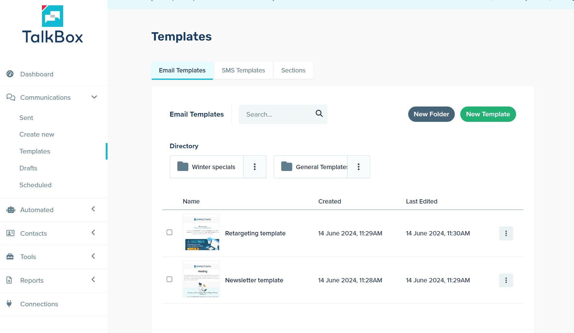Image resolution: width=574 pixels, height=333 pixels.
Task: Click the TalkBox logo
Action: click(x=53, y=25)
